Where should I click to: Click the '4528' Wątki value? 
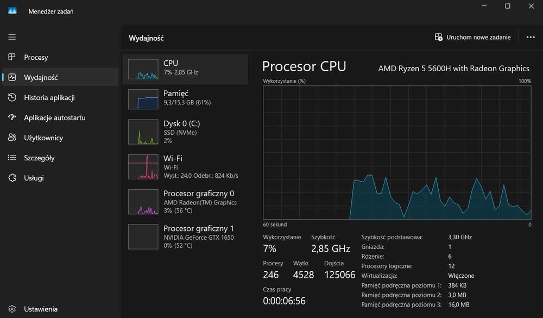coord(304,275)
